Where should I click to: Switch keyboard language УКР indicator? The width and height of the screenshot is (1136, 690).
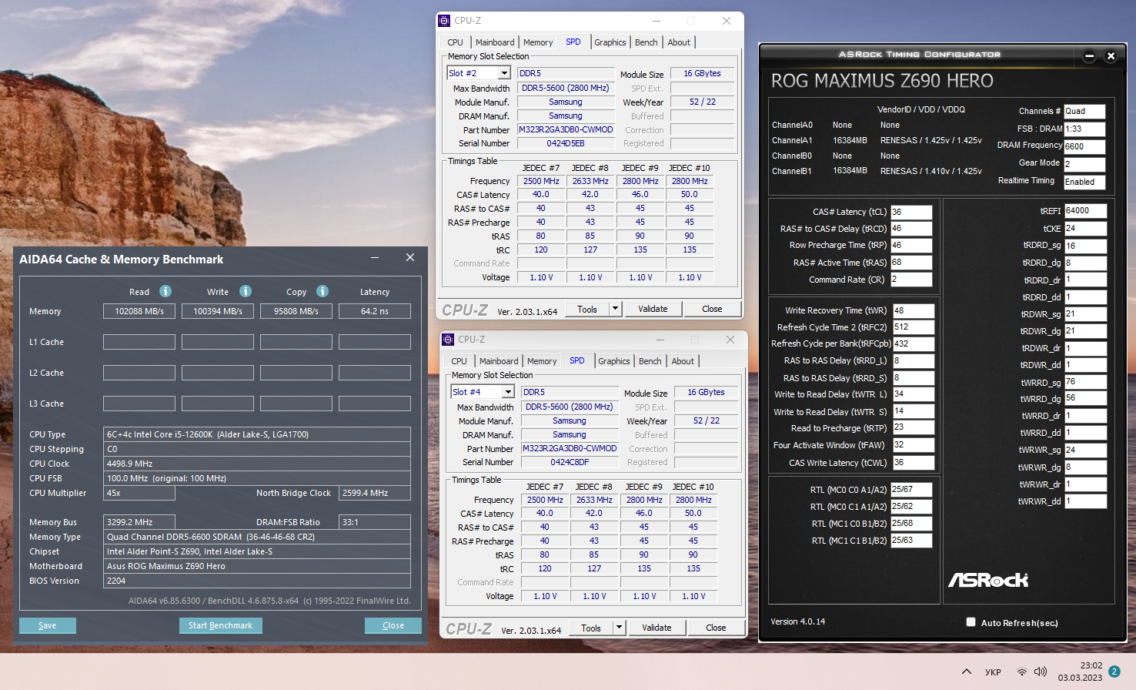pyautogui.click(x=993, y=672)
